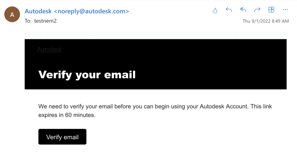Forward this verification email

coord(257,10)
